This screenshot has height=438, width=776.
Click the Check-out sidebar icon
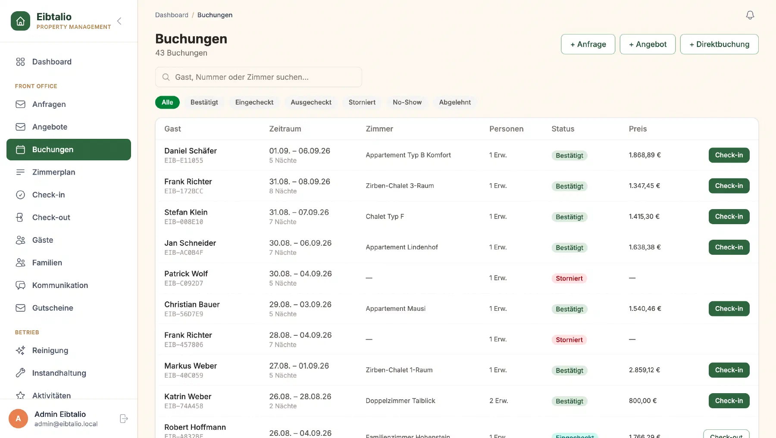point(20,217)
